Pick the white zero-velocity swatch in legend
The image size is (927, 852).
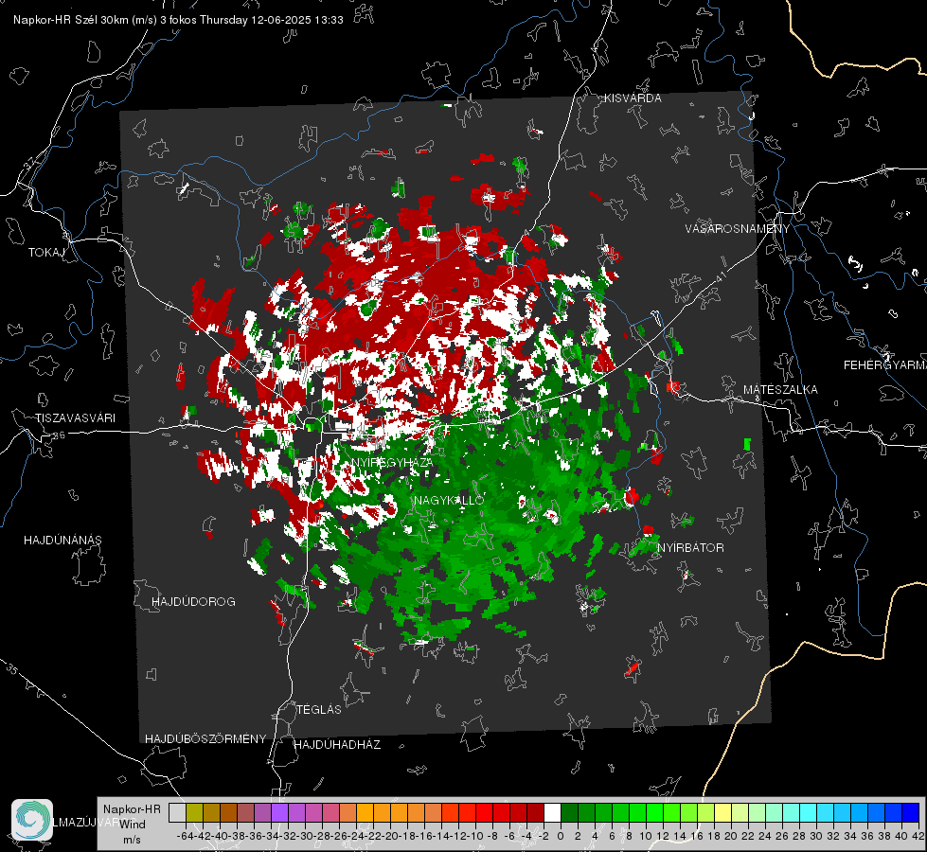[x=552, y=812]
